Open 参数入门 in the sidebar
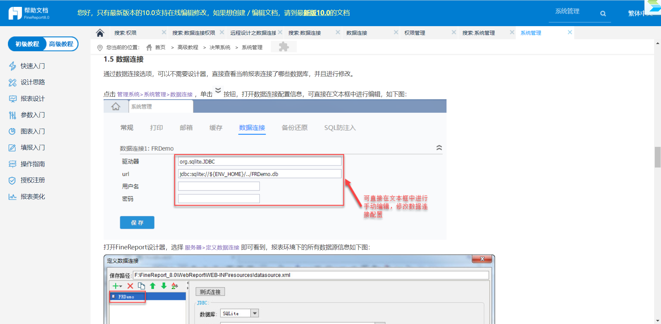This screenshot has width=661, height=324. (33, 115)
